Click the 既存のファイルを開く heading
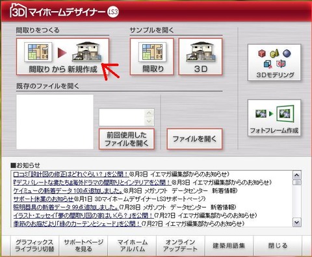The height and width of the screenshot is (257, 312). (48, 86)
